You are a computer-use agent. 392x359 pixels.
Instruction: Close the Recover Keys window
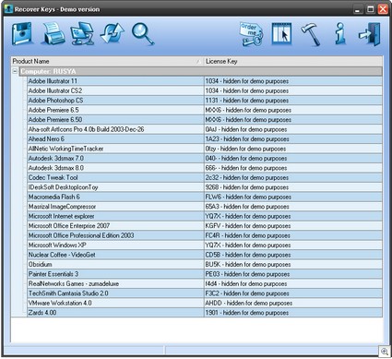[383, 9]
